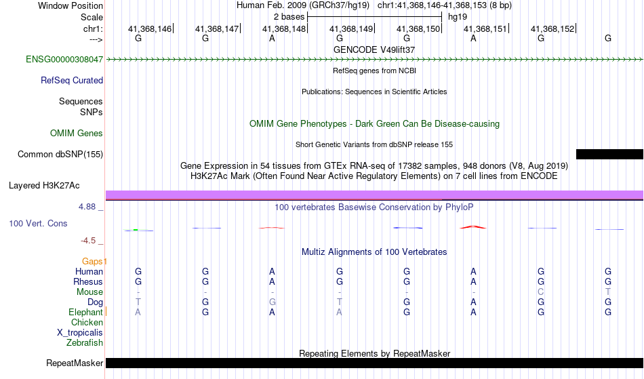Click the purple H3K27Ac signal bar

pos(374,195)
